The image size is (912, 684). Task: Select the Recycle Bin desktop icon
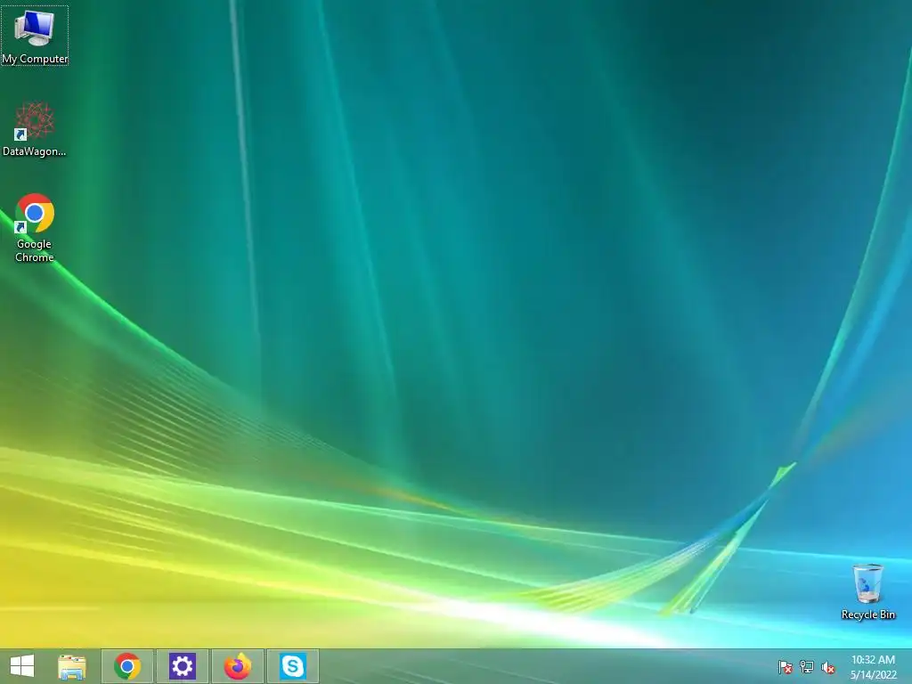point(867,591)
